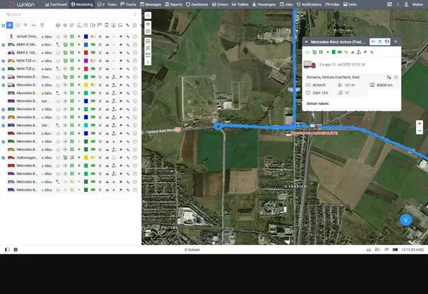Screen dimensions: 428x294
Task: Click the clock icon in Arnold row
Action: click(135, 36)
